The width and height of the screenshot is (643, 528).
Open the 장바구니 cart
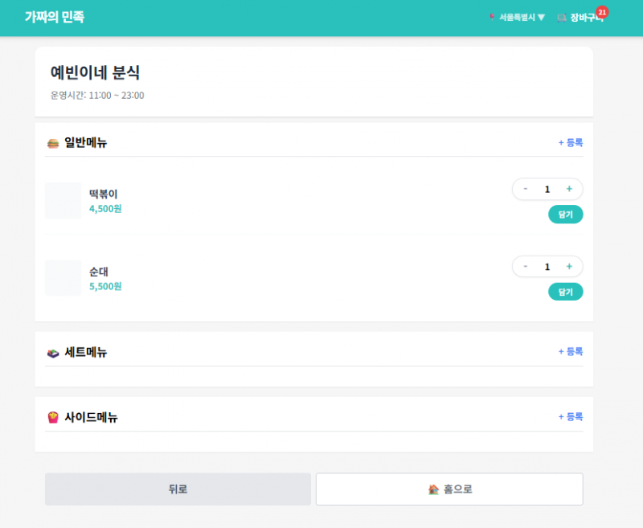point(581,17)
